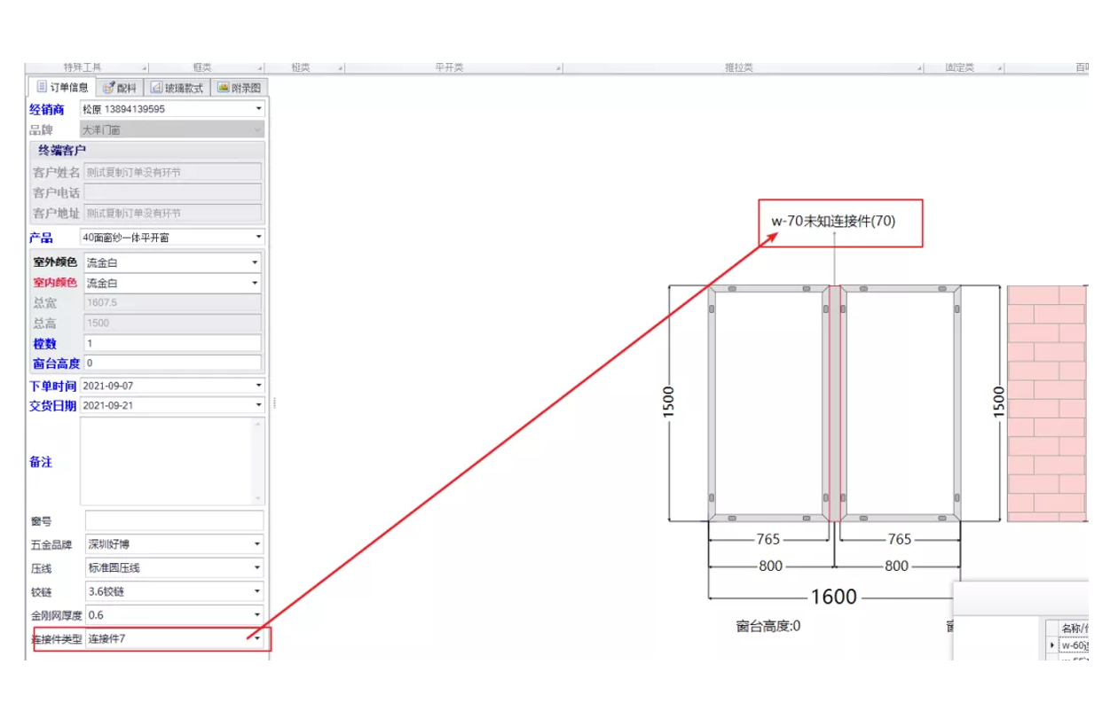Select the pink connector between the windows
Screen dimensions: 1110x711
pyautogui.click(x=834, y=403)
